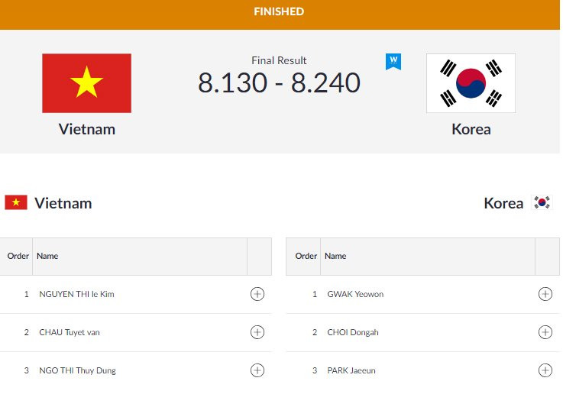The height and width of the screenshot is (407, 563).
Task: Expand PARK Jaeeun's row details
Action: point(545,370)
